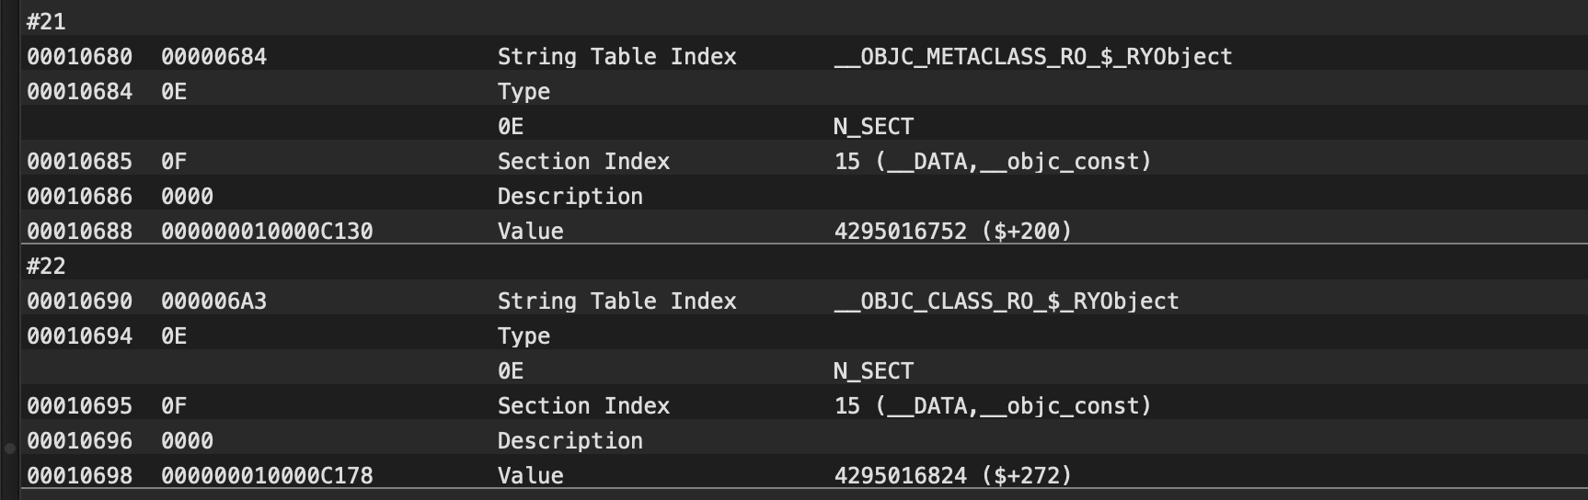Select __OBJC_CLASS_RO_$_RYObject value
The image size is (1588, 500).
pos(1006,301)
